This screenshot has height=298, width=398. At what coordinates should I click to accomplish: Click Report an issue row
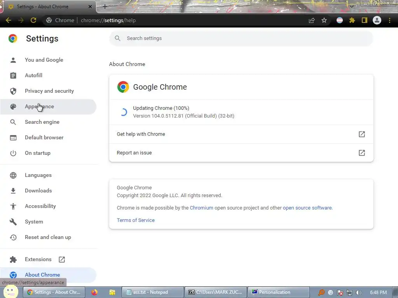click(241, 153)
